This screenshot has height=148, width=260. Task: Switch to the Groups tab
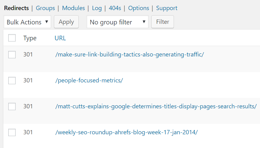click(x=45, y=8)
